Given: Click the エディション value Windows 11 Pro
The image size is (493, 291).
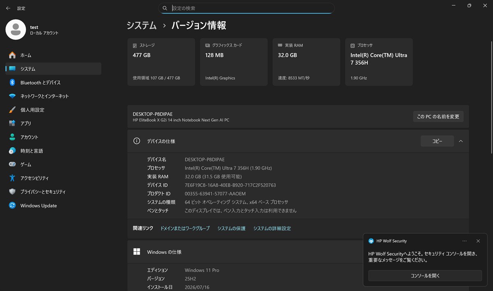Looking at the screenshot, I should (x=202, y=270).
